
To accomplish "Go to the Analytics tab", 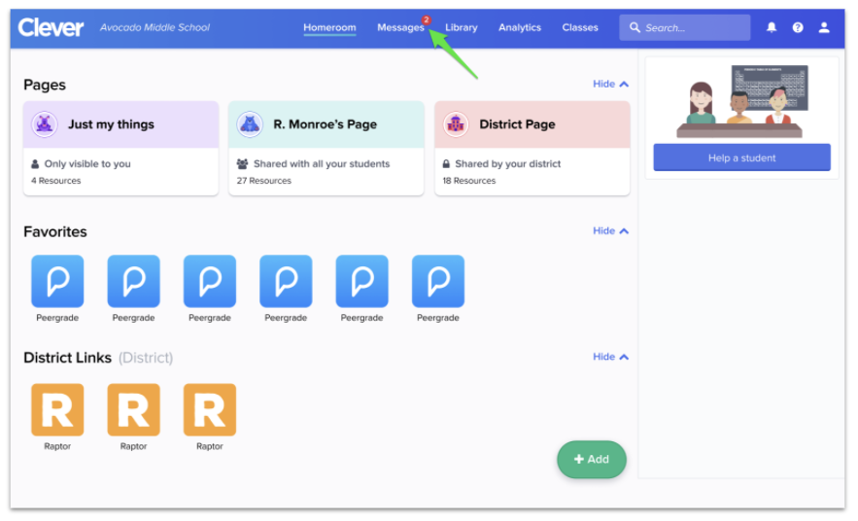I will click(x=520, y=28).
